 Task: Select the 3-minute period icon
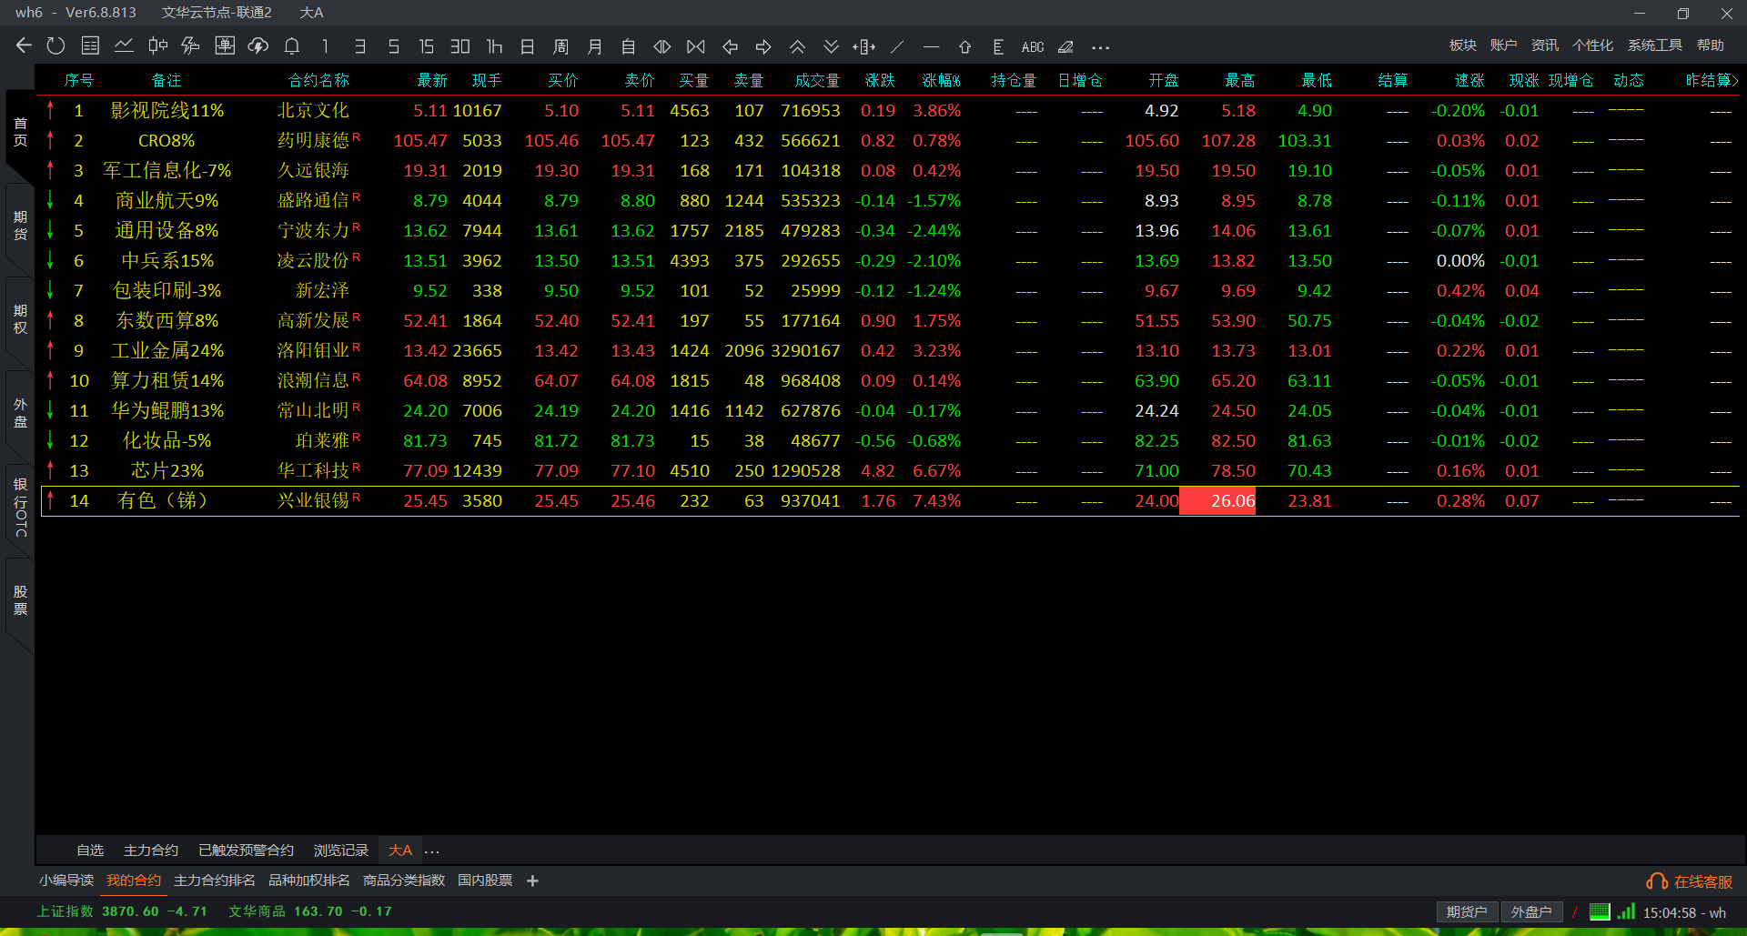click(359, 46)
